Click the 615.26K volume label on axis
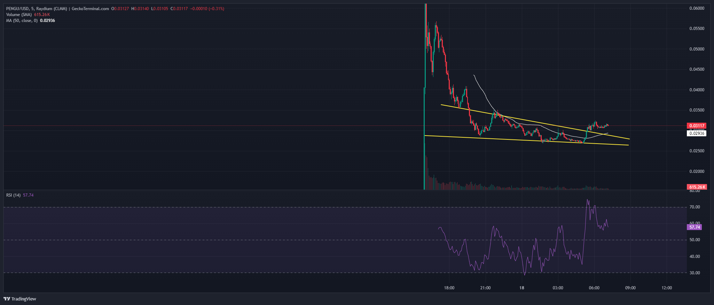Viewport: 714px width, 305px height. click(696, 187)
